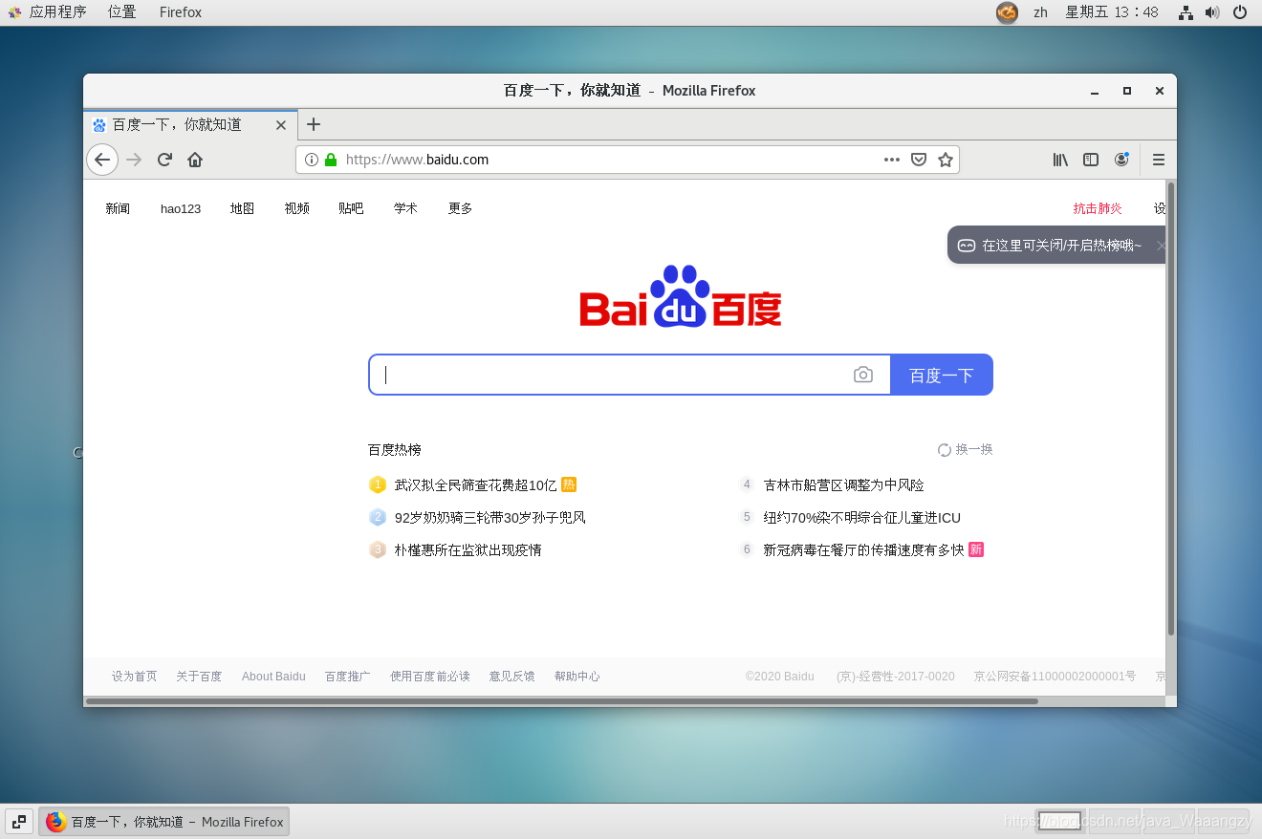
Task: Select the 百度一下，你就知道 browser tab
Action: pos(190,124)
